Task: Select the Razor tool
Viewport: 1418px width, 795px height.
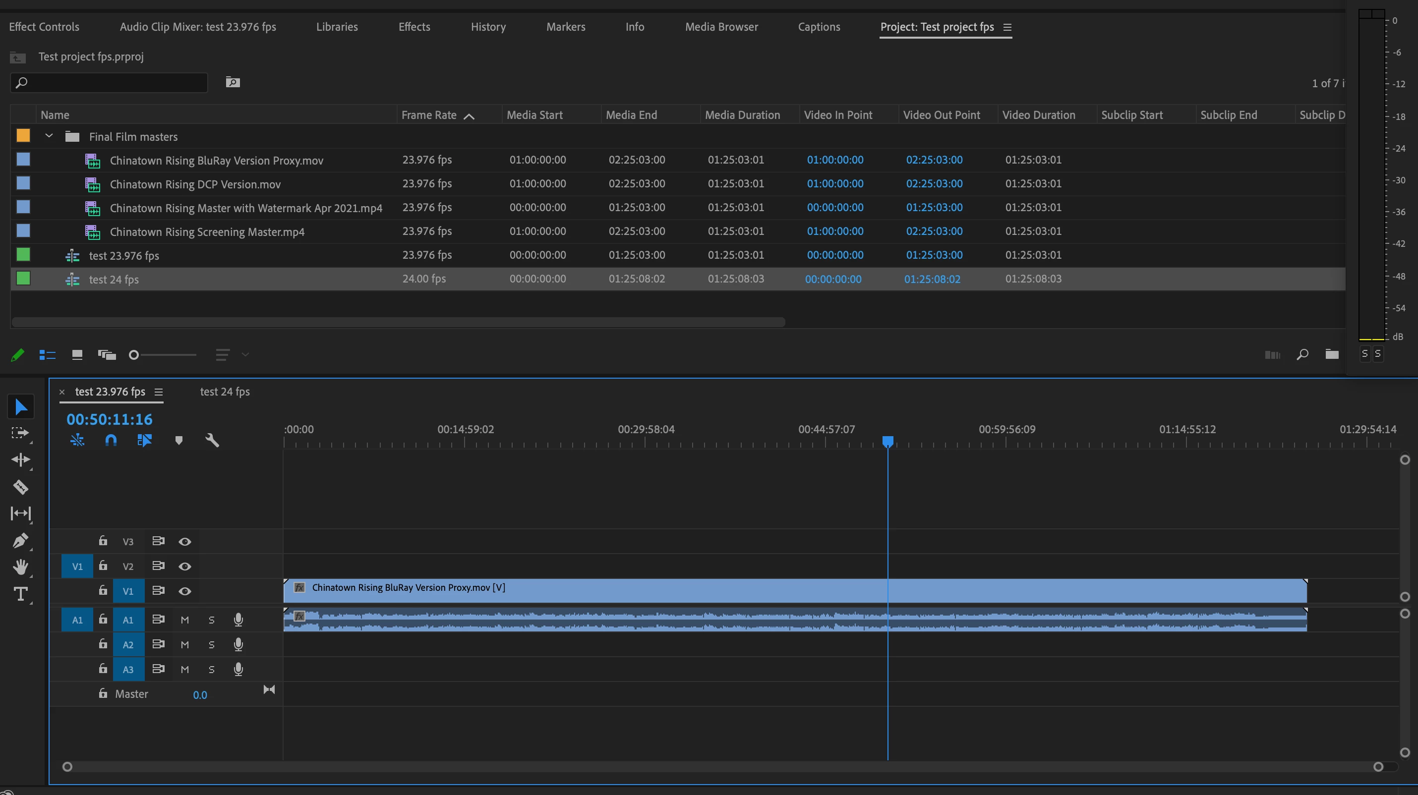Action: 20,487
